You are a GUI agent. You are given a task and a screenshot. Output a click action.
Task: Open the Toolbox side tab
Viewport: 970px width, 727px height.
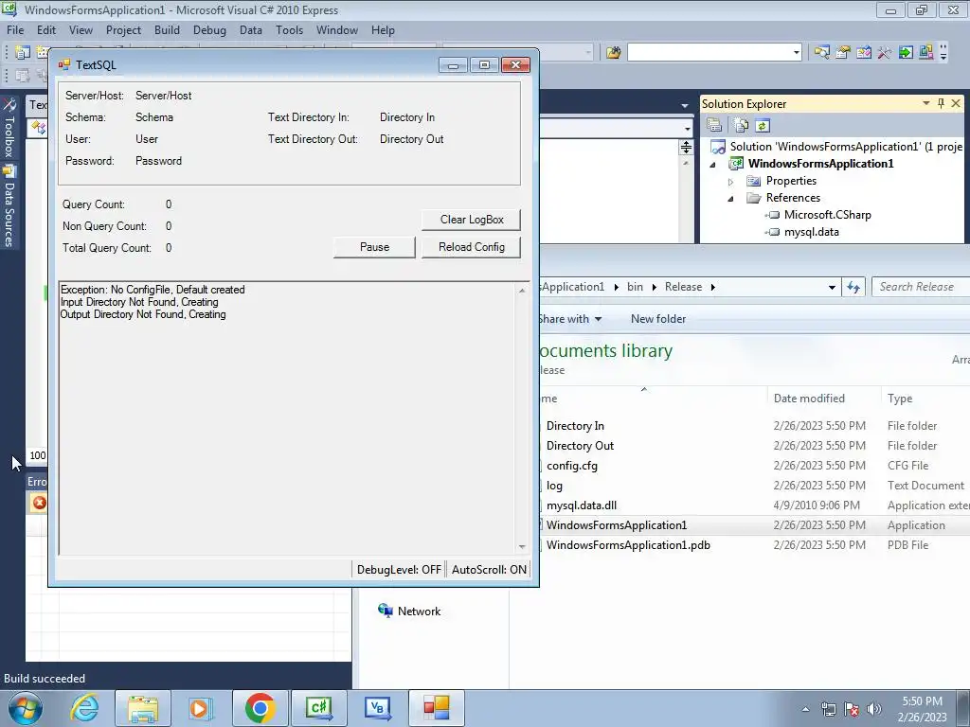(x=9, y=129)
